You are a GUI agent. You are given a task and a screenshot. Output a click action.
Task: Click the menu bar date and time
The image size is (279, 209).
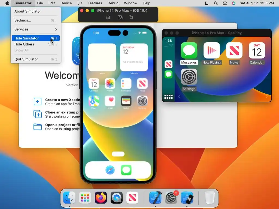coord(257,3)
